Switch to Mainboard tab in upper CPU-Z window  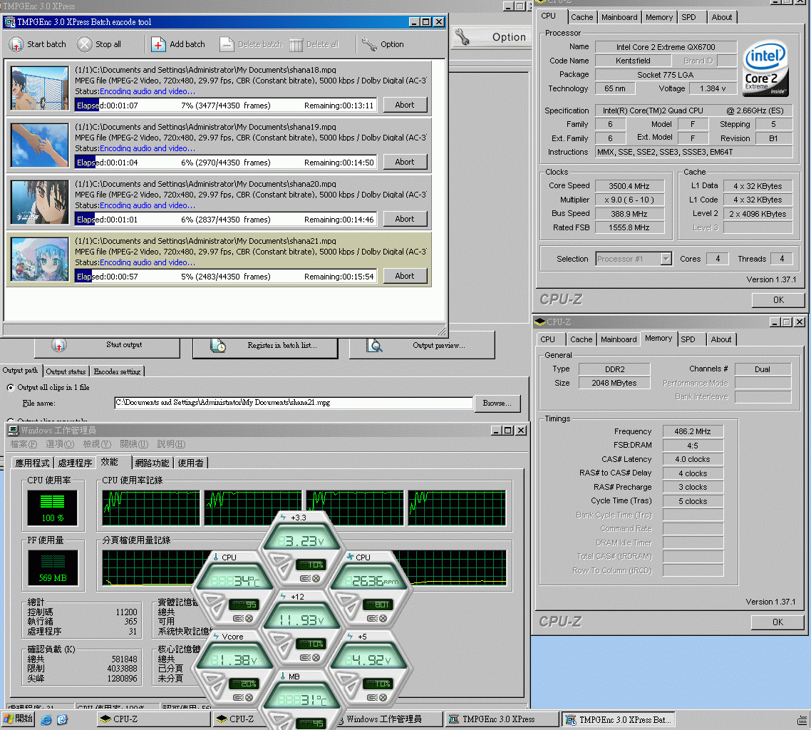click(x=619, y=17)
